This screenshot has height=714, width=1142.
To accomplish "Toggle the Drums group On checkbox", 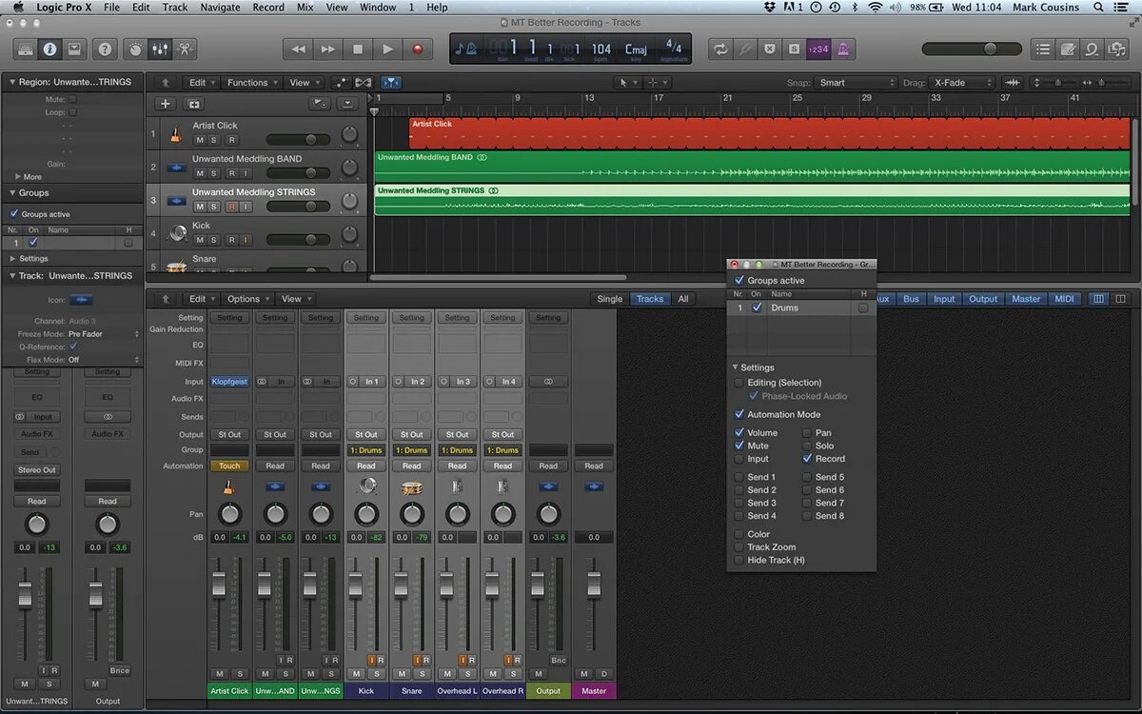I will [758, 307].
